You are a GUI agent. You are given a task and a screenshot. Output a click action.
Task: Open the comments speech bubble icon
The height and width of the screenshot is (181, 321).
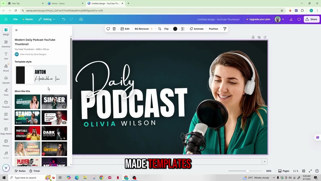point(299,19)
